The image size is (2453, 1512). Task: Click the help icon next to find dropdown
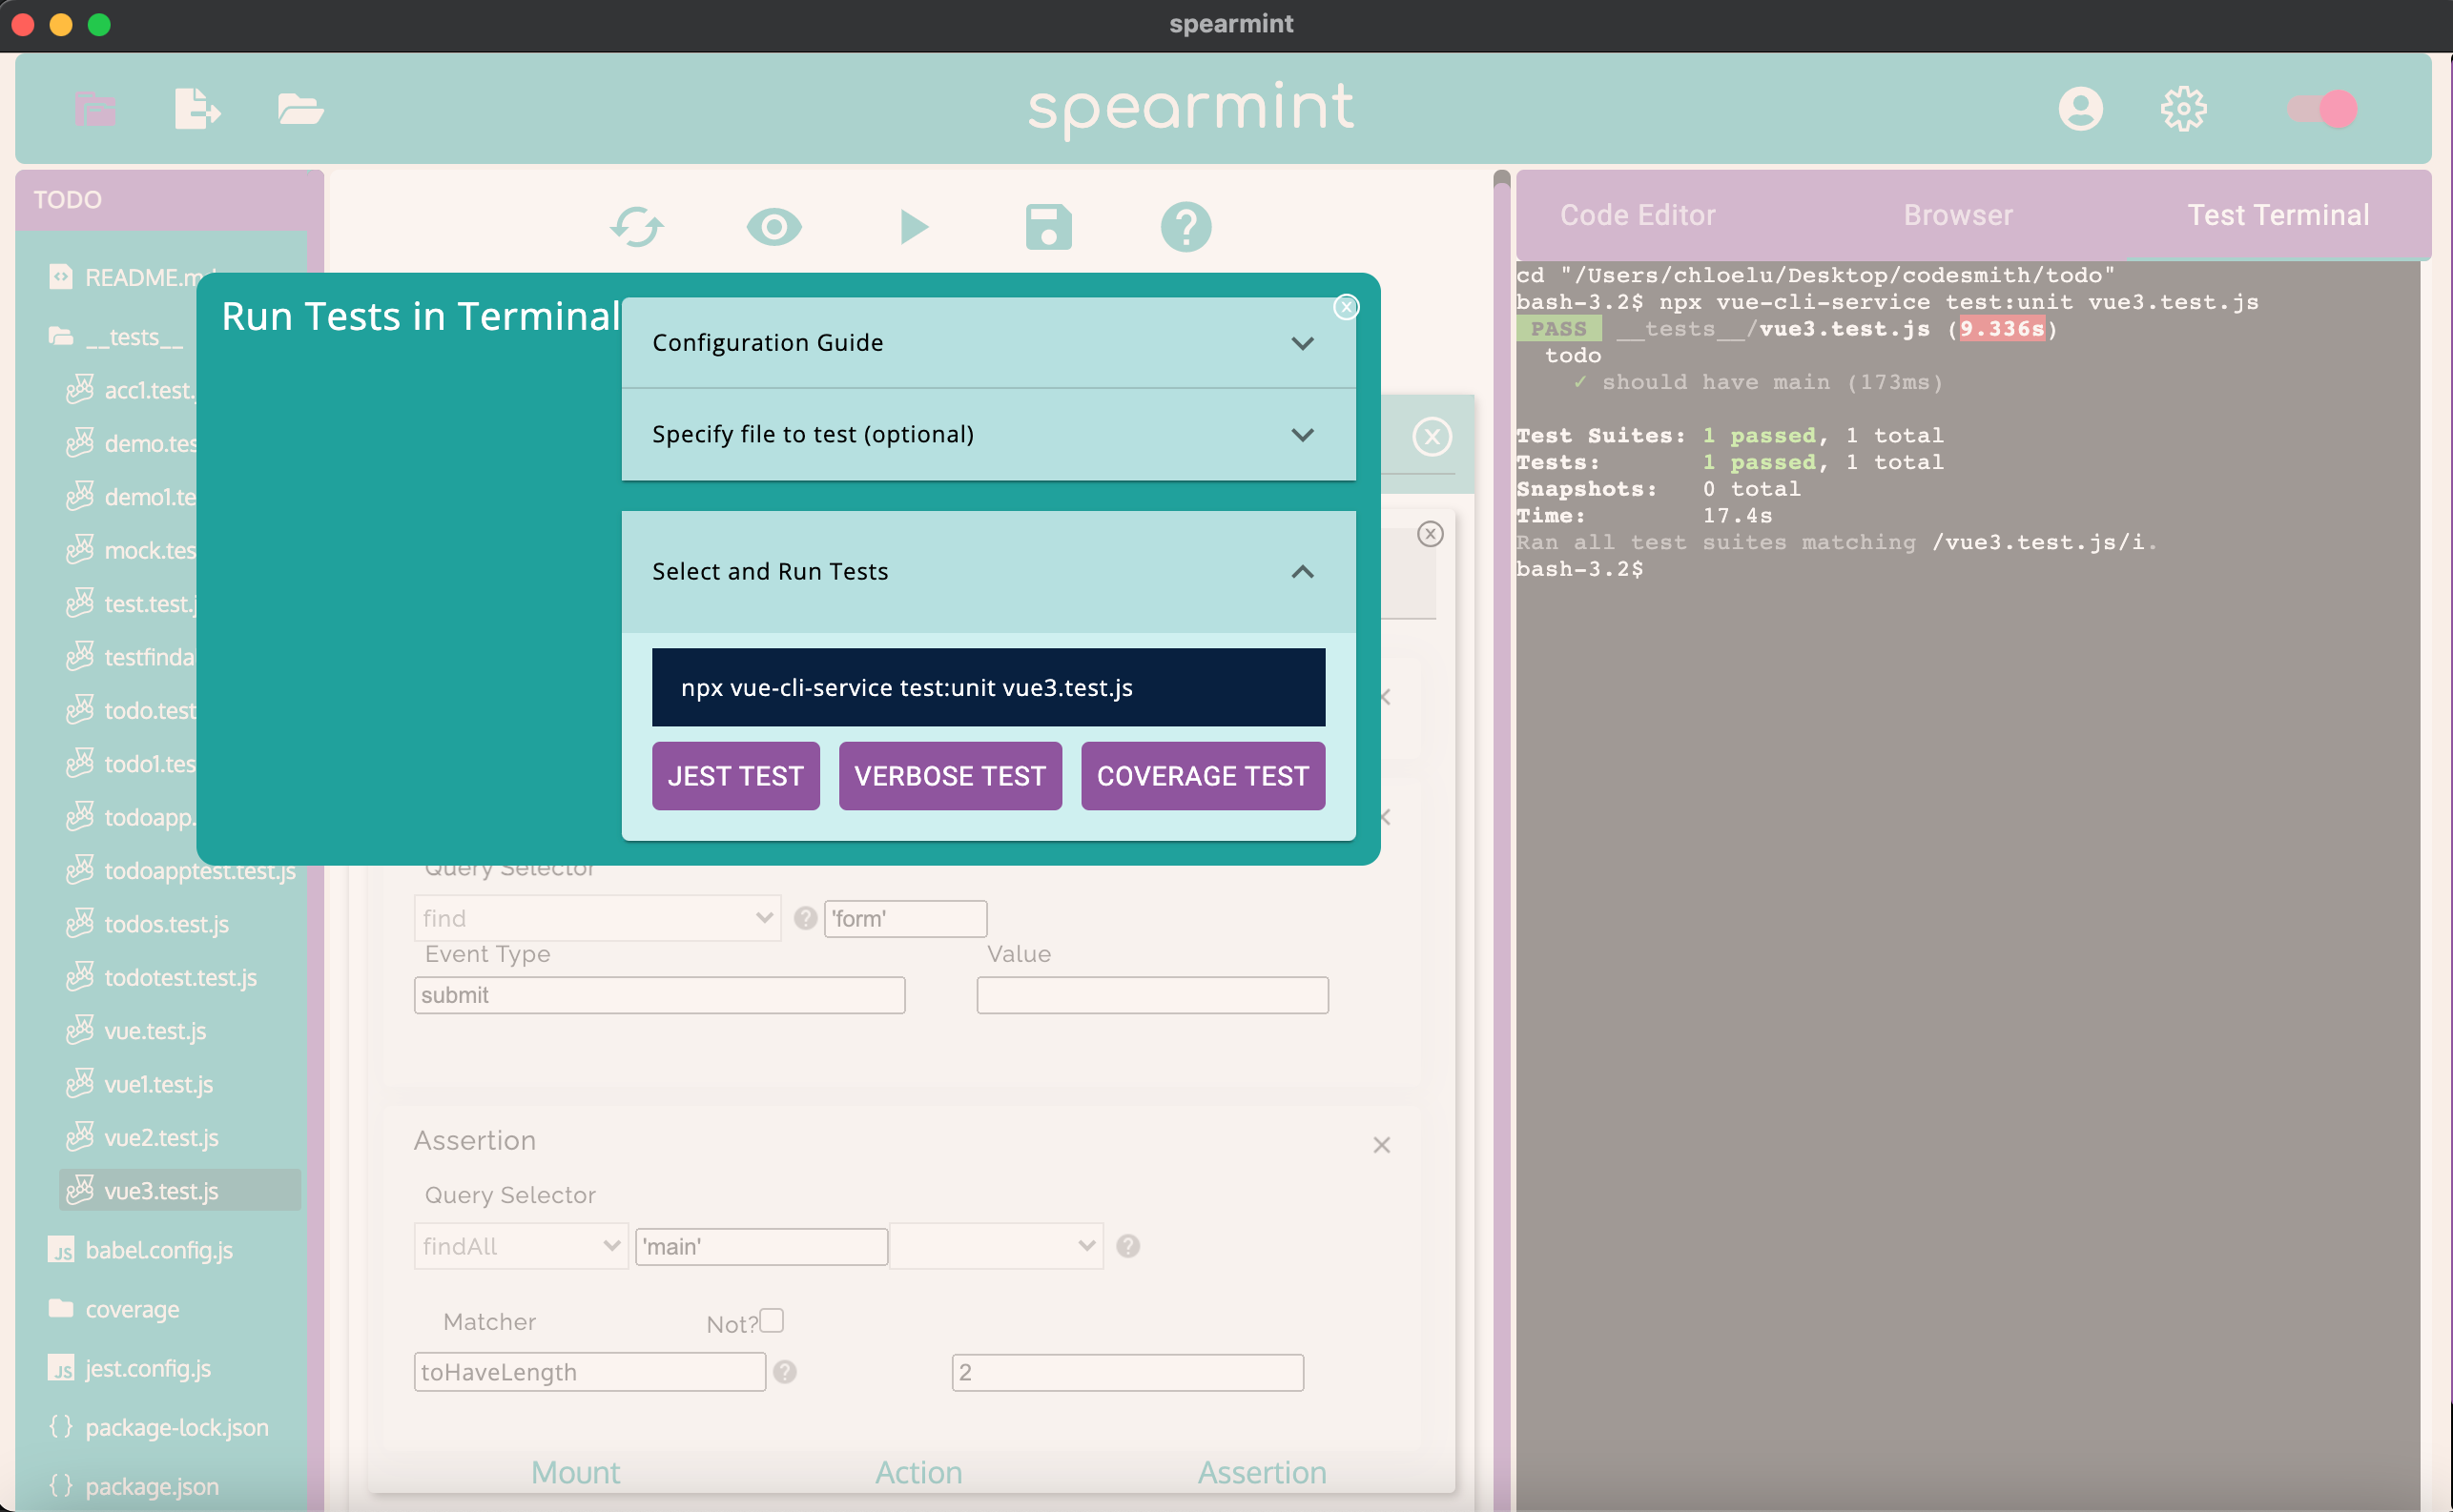[x=805, y=918]
